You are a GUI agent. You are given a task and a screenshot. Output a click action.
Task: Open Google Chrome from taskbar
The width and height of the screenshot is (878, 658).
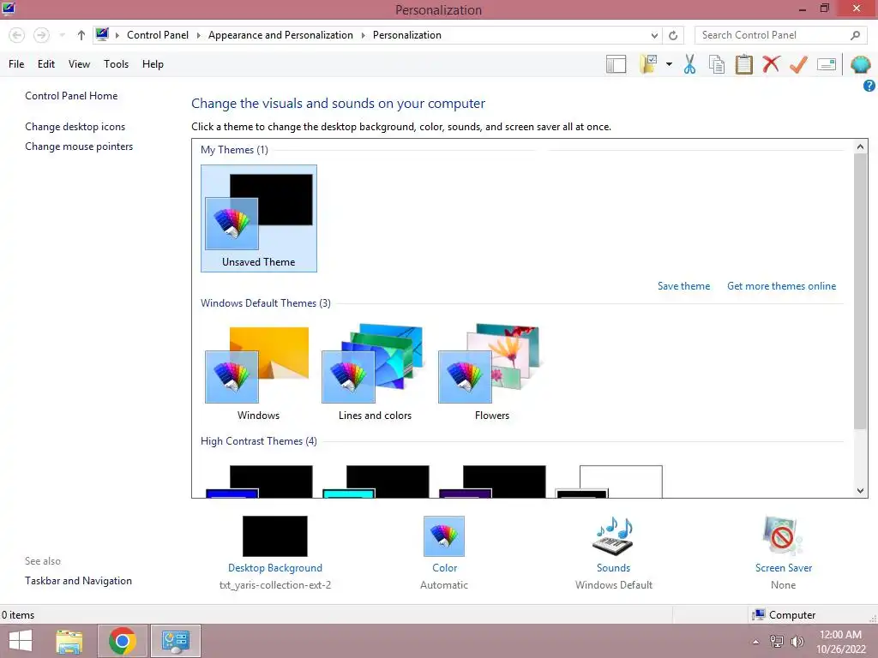(x=122, y=641)
